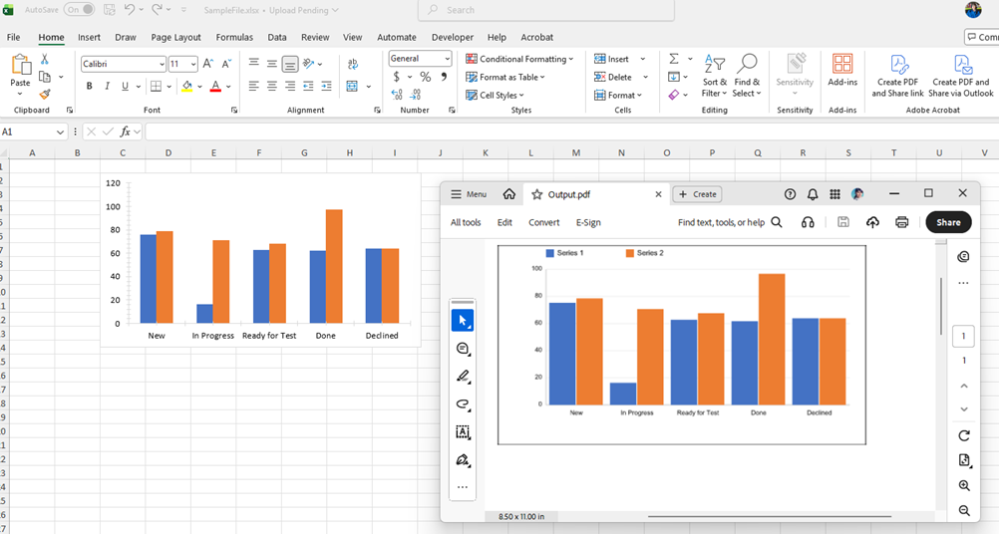
Task: Open the Format as Table dropdown
Action: click(505, 77)
